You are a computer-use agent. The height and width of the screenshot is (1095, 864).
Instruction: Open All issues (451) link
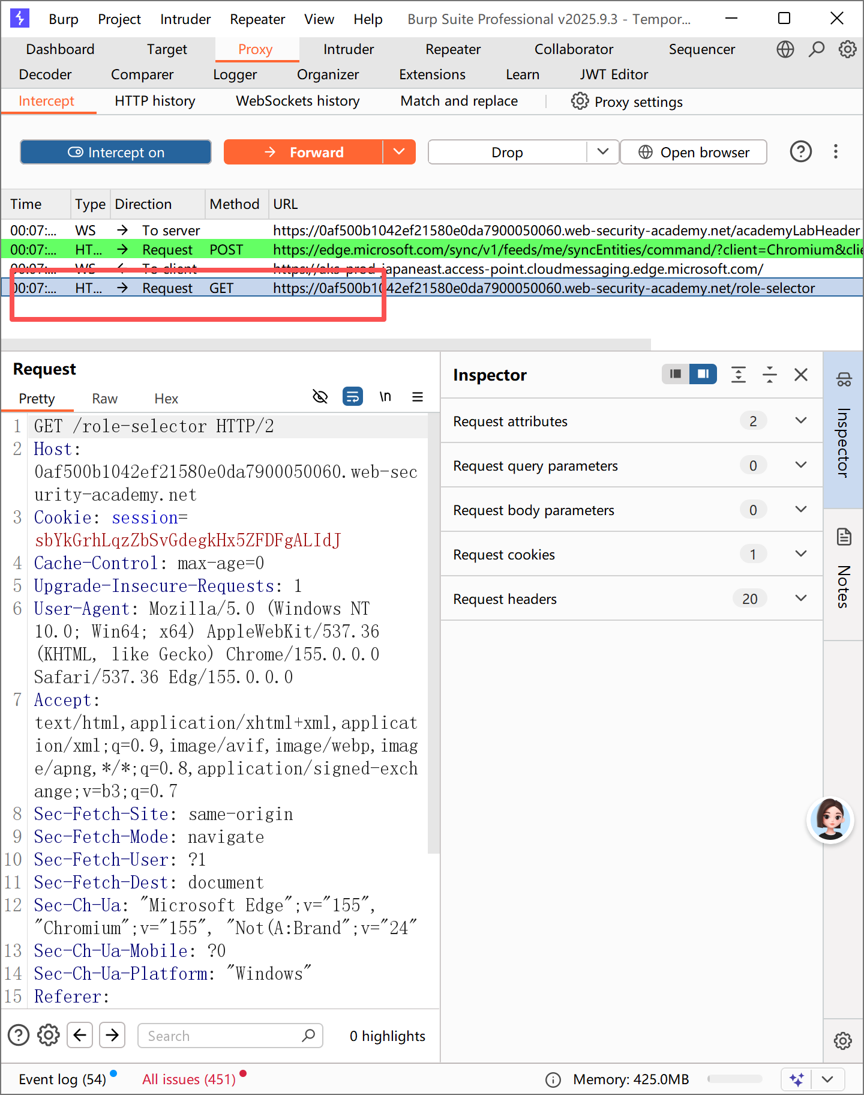click(x=189, y=1079)
